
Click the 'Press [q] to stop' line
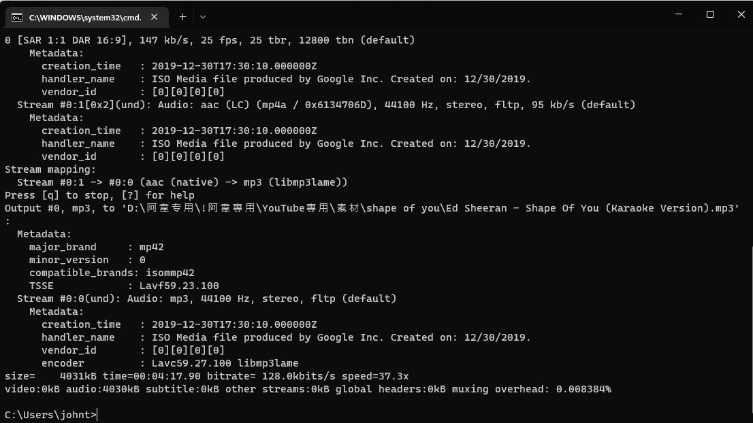[x=99, y=195]
